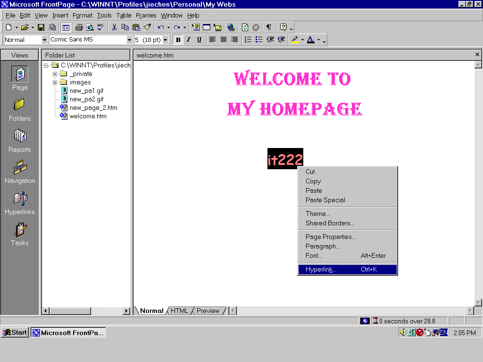Toggle Bold formatting
The image size is (483, 362).
pyautogui.click(x=178, y=40)
